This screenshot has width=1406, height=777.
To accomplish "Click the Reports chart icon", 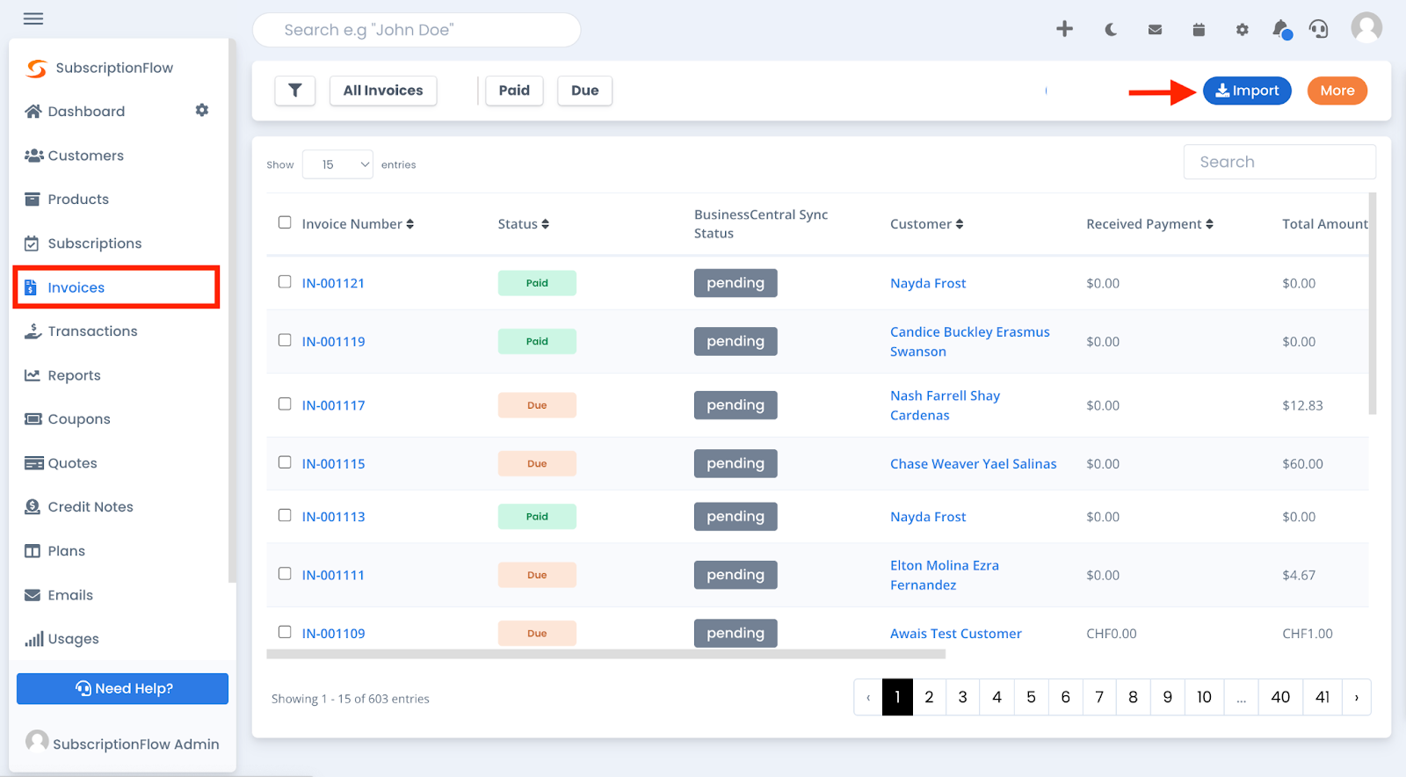I will 33,375.
